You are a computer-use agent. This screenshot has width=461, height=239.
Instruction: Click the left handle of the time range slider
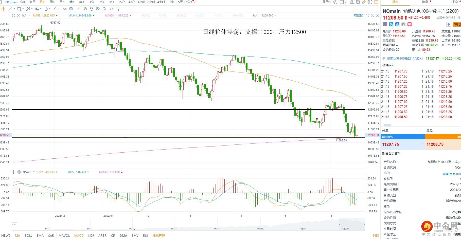point(340,224)
